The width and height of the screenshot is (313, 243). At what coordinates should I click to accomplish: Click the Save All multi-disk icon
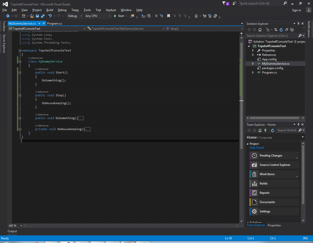tap(43, 16)
